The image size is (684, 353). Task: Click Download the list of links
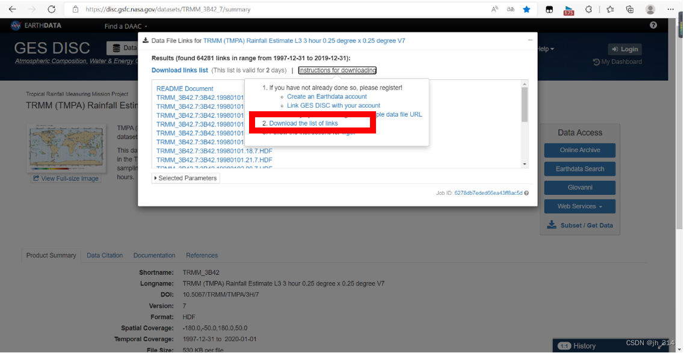pos(303,123)
